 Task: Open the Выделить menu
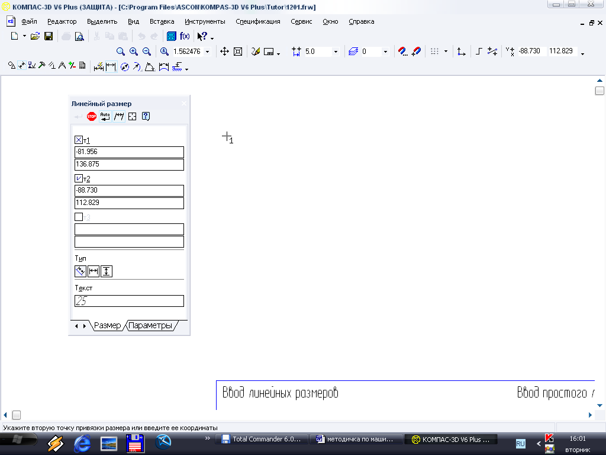(x=102, y=22)
